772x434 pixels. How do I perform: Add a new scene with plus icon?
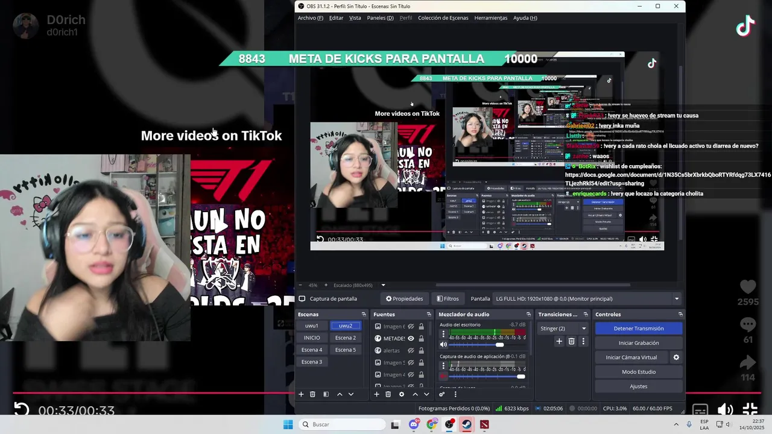[x=301, y=394]
